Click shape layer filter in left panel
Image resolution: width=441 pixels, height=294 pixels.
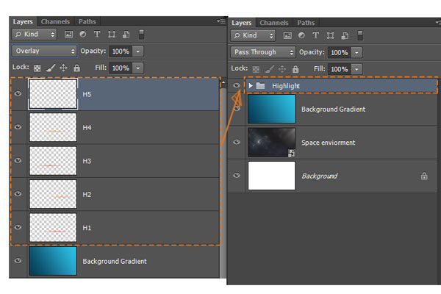112,35
